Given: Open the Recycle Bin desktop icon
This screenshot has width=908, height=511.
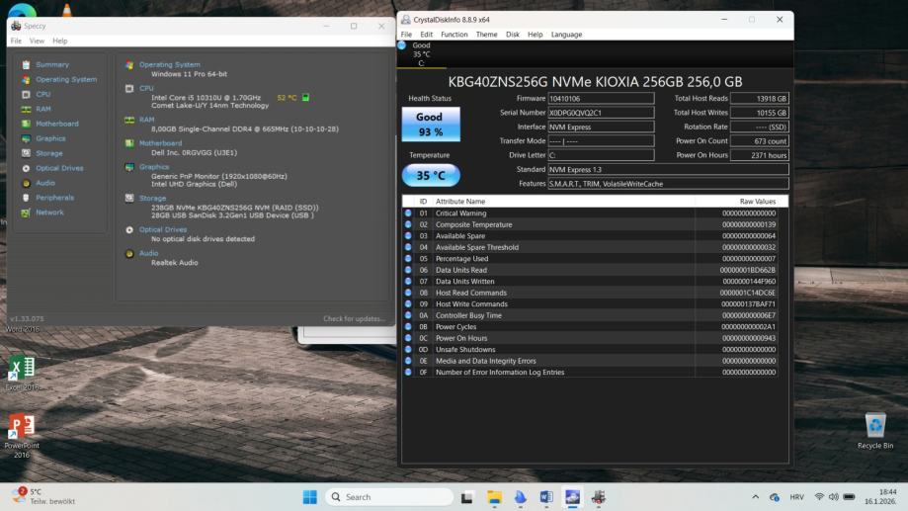Looking at the screenshot, I should click(x=875, y=431).
